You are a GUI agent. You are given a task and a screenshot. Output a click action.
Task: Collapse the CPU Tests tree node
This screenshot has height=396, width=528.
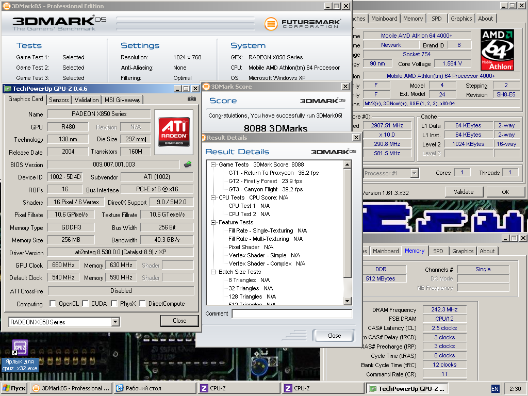point(213,197)
